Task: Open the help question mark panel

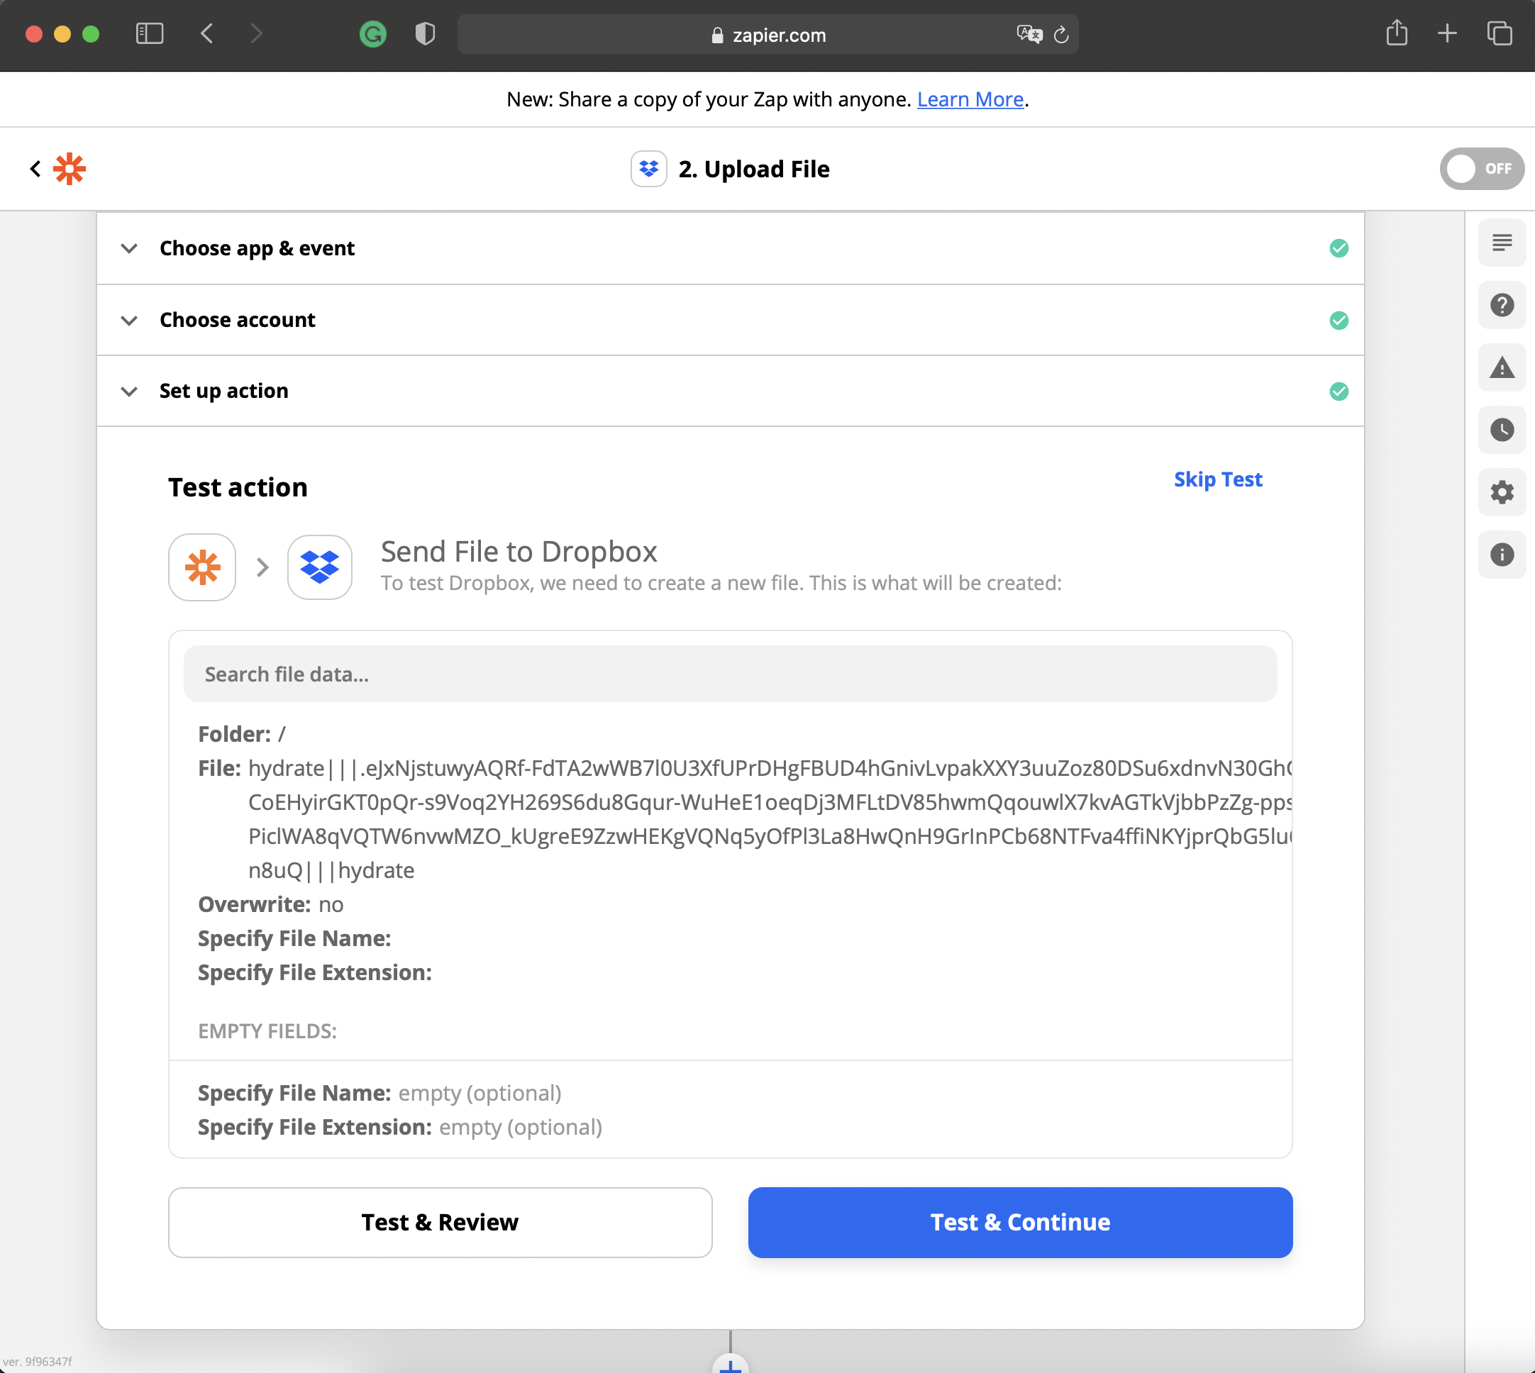Action: (1501, 306)
